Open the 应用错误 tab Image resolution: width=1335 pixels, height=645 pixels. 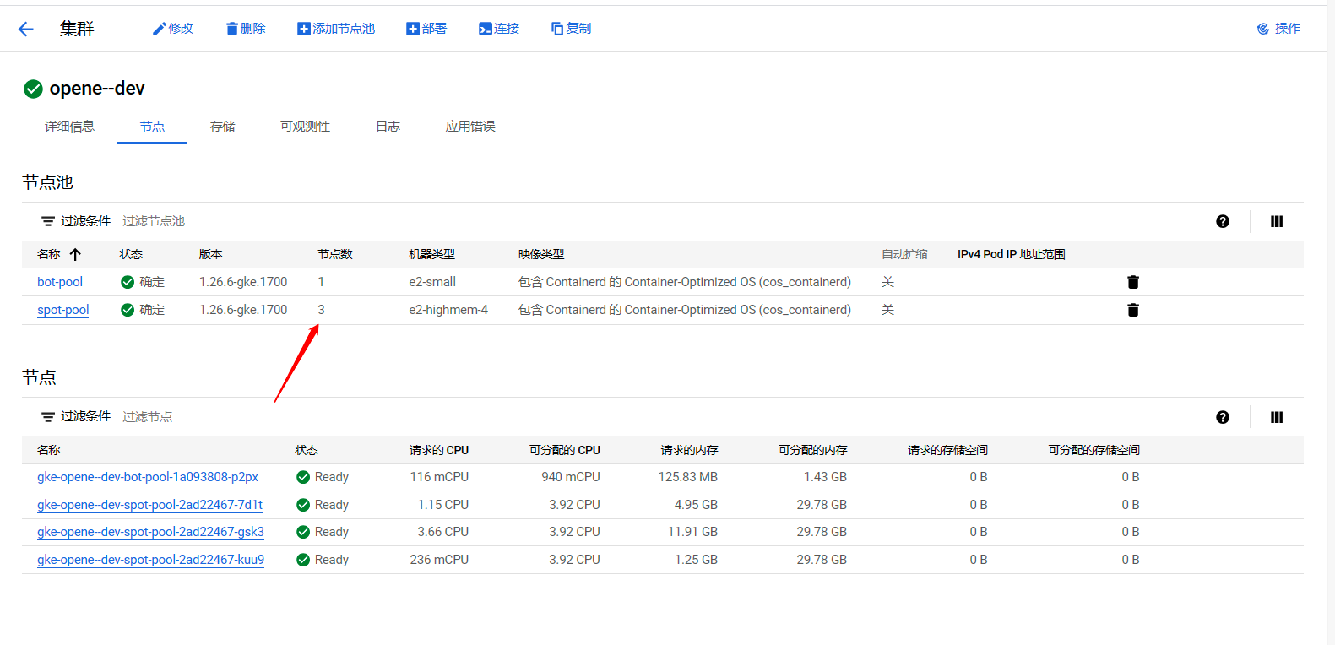pyautogui.click(x=470, y=127)
